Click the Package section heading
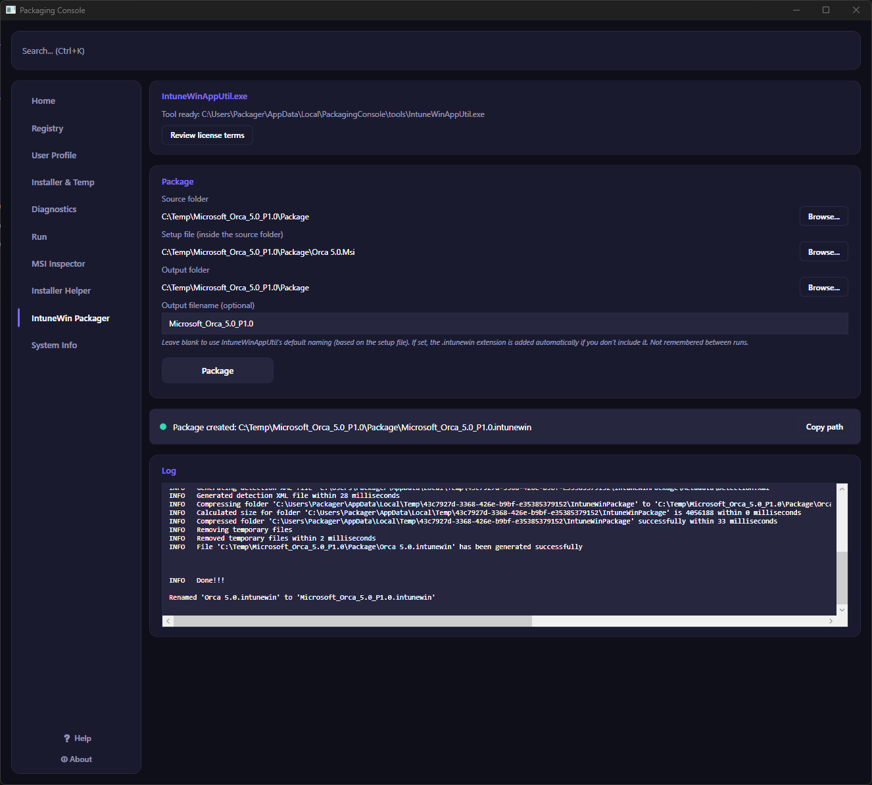This screenshot has width=872, height=785. [178, 182]
